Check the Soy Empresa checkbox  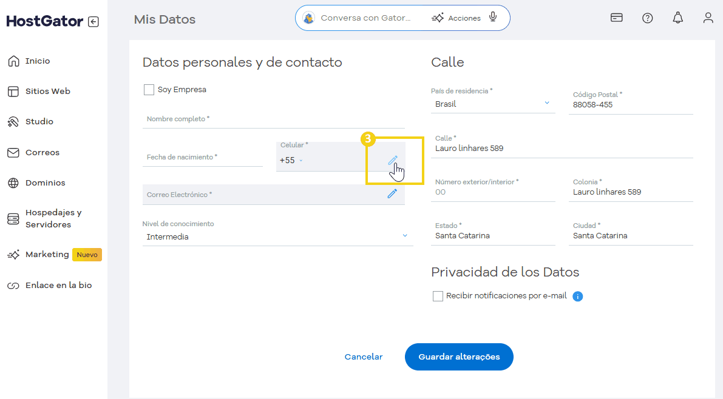[149, 90]
